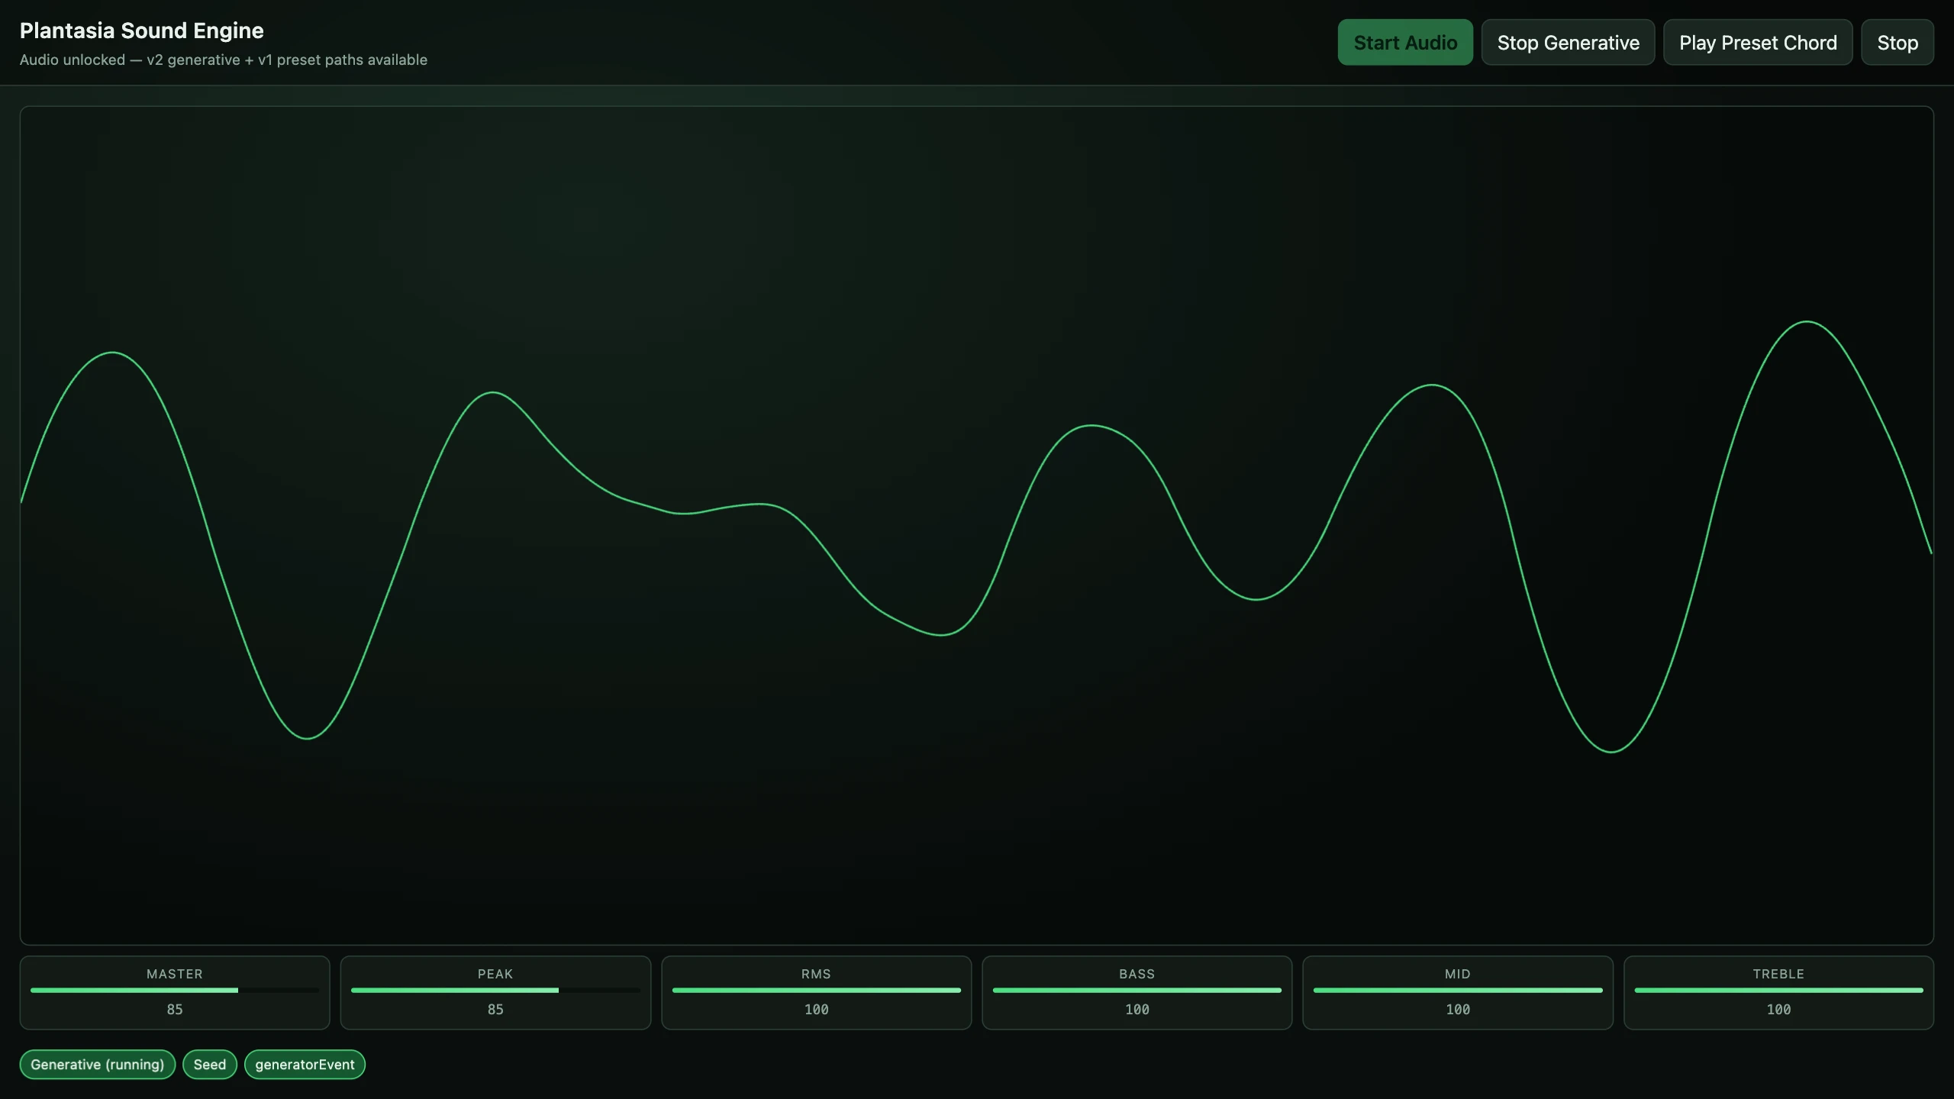This screenshot has height=1099, width=1954.
Task: Click the MID value 100
Action: tap(1458, 1010)
